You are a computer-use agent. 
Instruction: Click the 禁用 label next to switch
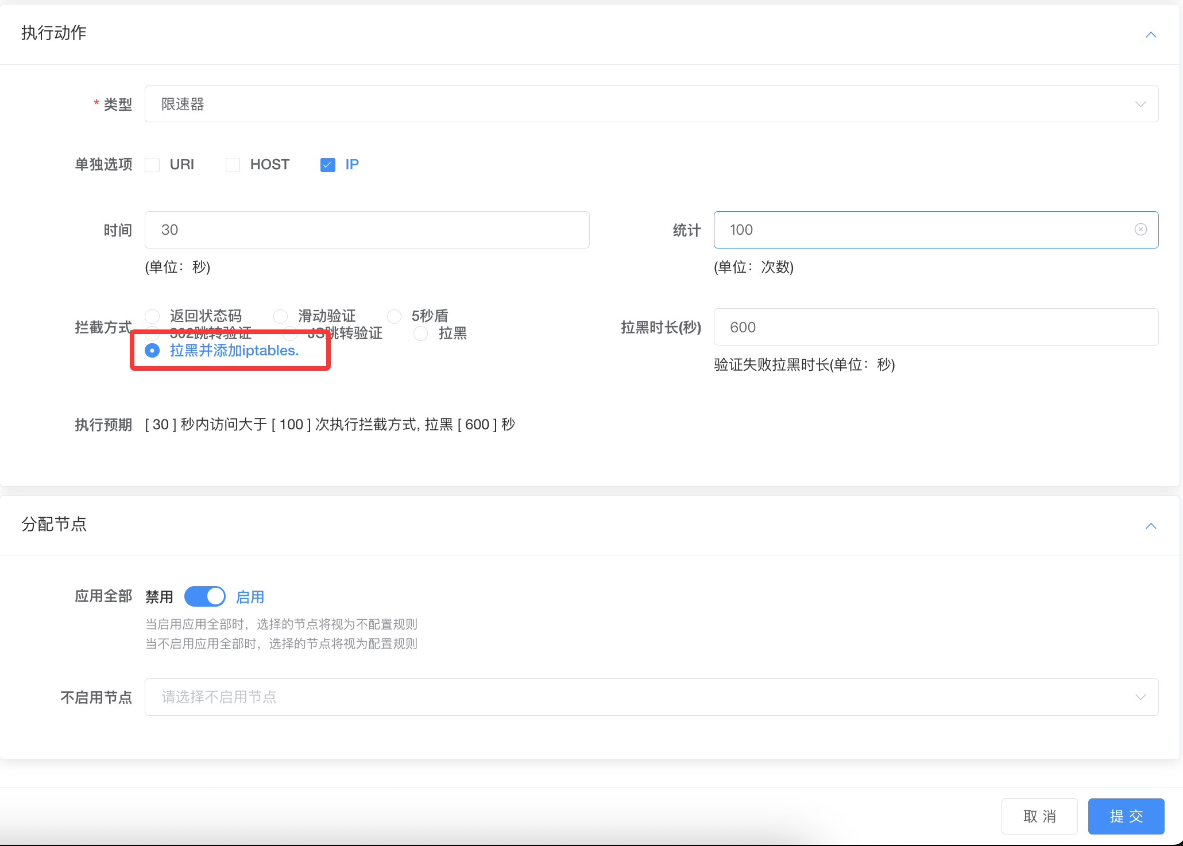click(x=159, y=597)
